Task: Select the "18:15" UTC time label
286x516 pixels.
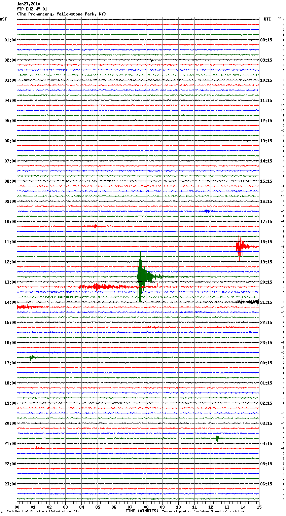Action: [x=266, y=242]
